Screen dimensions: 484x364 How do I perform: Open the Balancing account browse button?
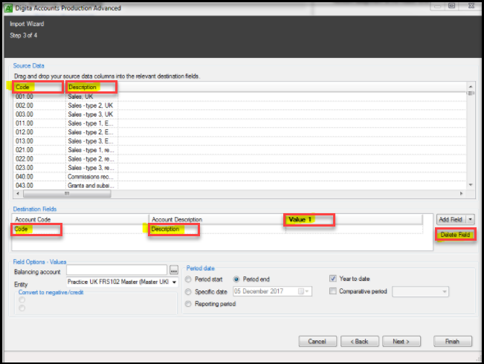tap(174, 270)
